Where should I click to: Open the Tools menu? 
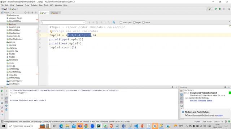point(46,5)
